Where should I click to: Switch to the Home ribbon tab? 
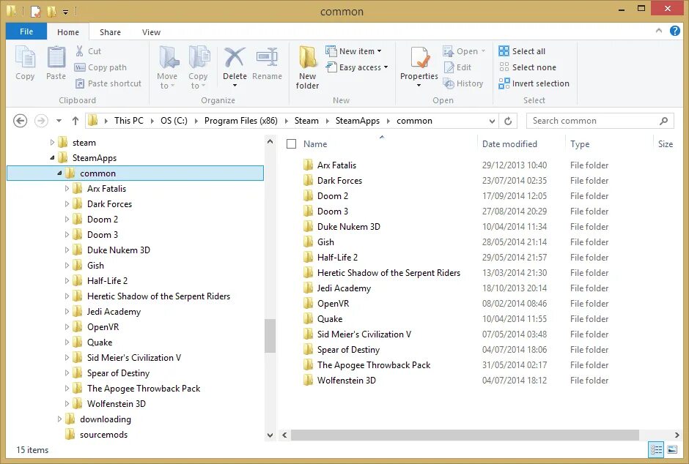(x=68, y=32)
